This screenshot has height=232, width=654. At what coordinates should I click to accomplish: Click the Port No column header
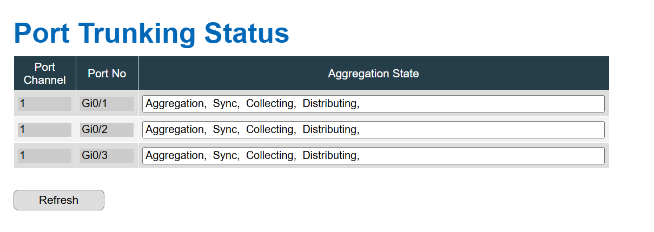click(107, 74)
